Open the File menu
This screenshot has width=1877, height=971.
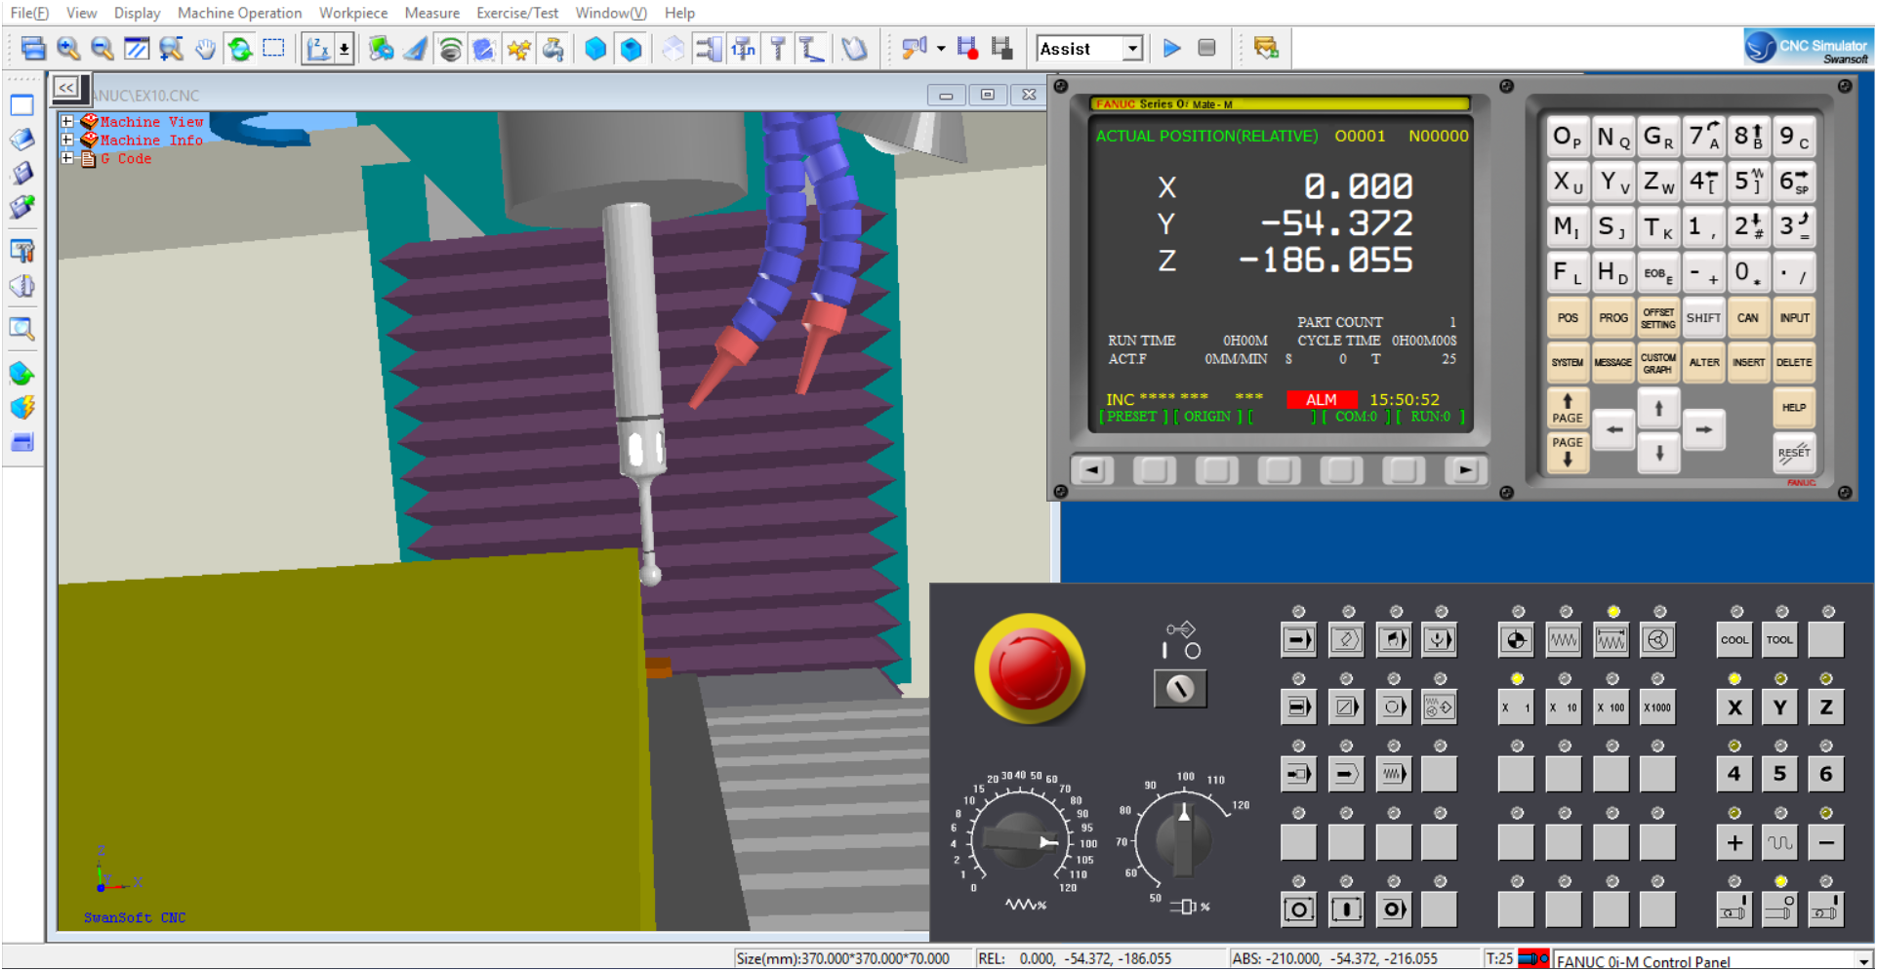click(x=29, y=13)
